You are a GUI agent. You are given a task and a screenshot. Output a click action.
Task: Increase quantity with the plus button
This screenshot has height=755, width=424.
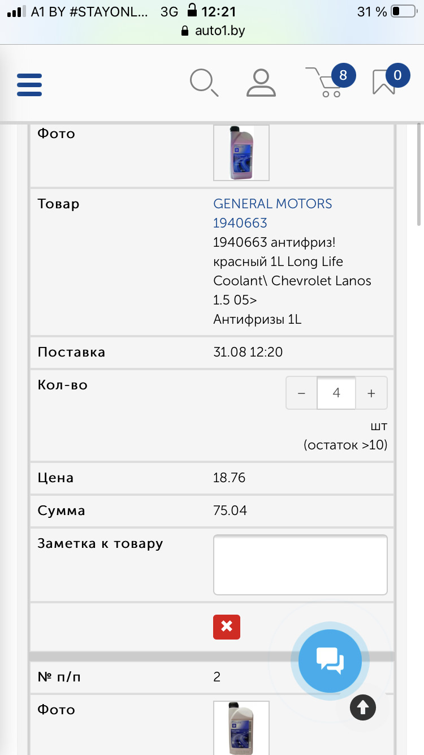[371, 393]
